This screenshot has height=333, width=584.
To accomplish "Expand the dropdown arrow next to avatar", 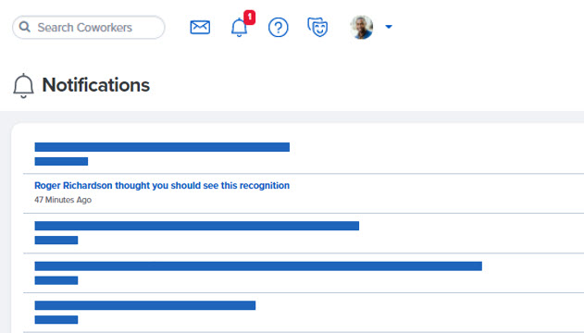I will [x=389, y=27].
